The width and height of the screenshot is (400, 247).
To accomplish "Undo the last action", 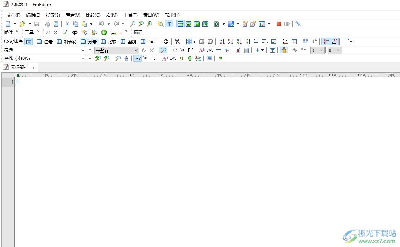I will (102, 24).
